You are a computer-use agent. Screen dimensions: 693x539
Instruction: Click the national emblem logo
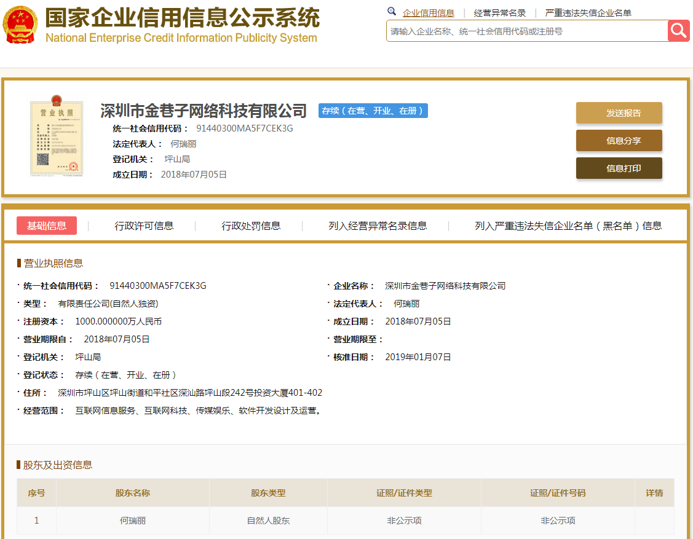pos(20,25)
